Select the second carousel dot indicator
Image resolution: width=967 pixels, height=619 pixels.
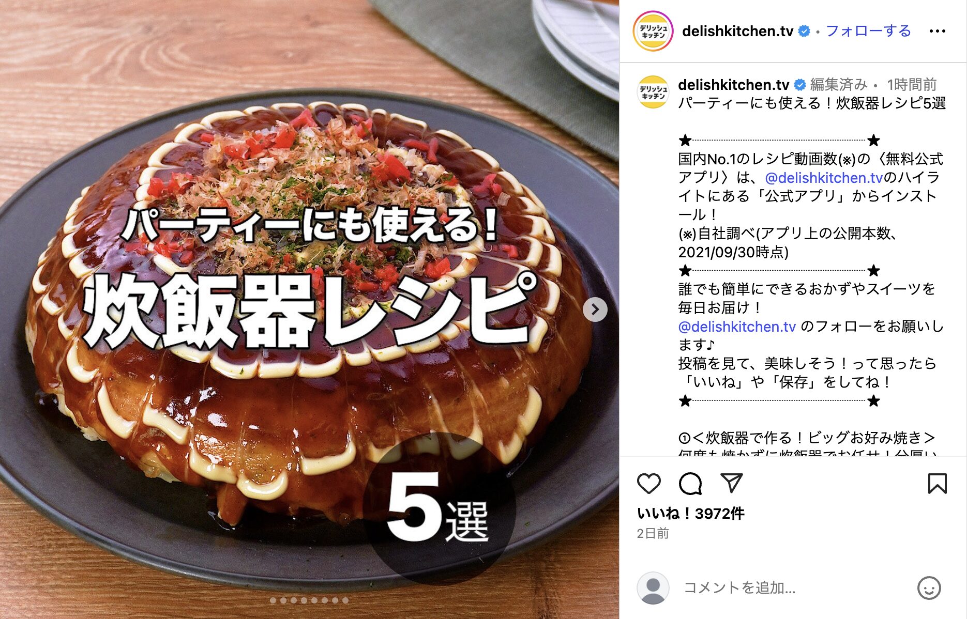pyautogui.click(x=283, y=600)
